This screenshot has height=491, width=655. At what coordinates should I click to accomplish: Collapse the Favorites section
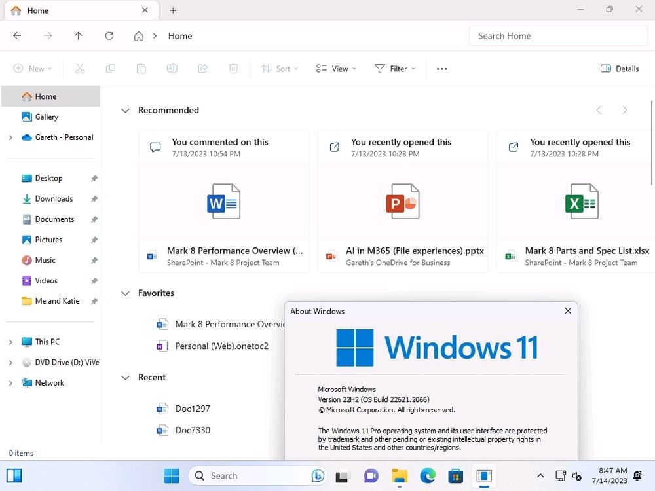125,293
